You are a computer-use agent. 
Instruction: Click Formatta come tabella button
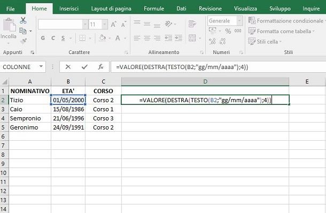(282, 31)
